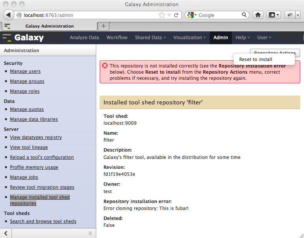The image size is (304, 238).
Task: Expand the bookmarks button dropdown arrow
Action: point(278,15)
